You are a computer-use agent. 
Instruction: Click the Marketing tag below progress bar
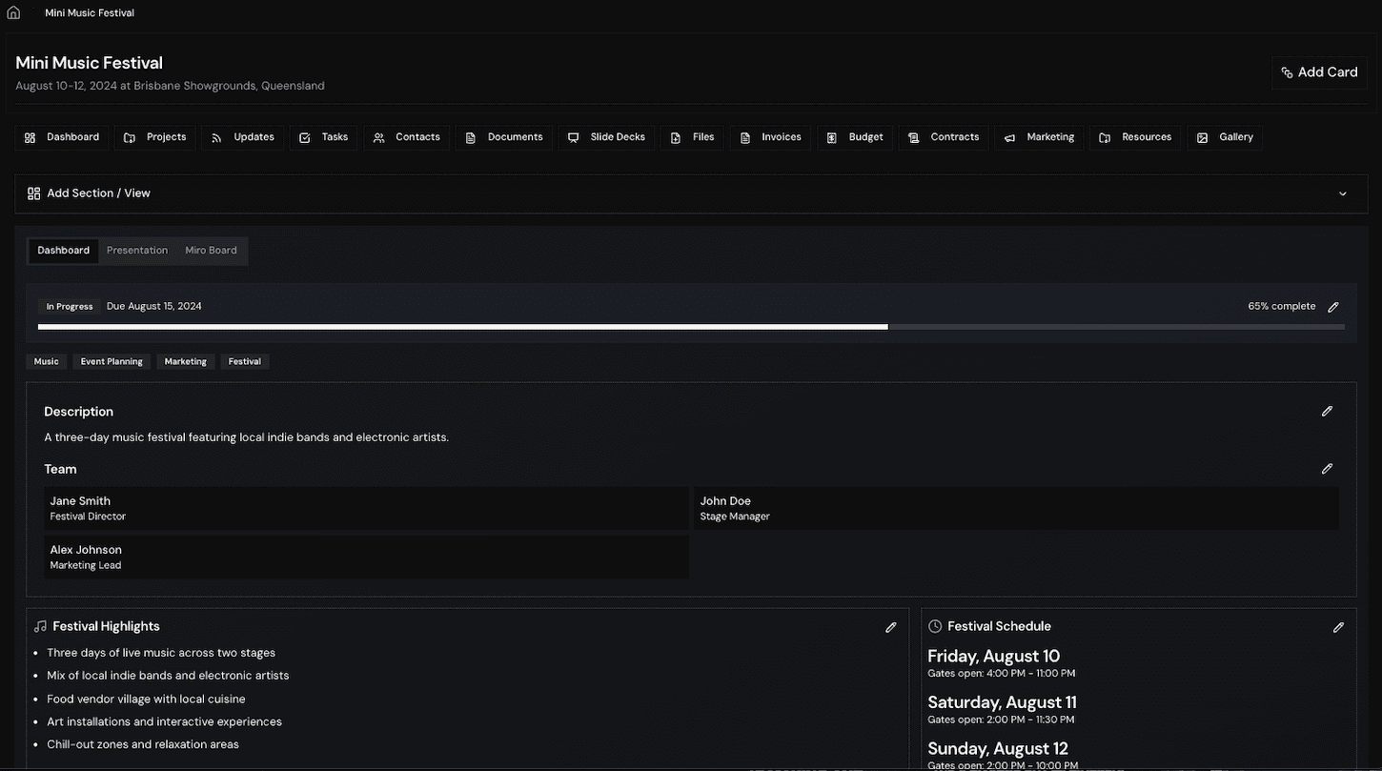186,362
